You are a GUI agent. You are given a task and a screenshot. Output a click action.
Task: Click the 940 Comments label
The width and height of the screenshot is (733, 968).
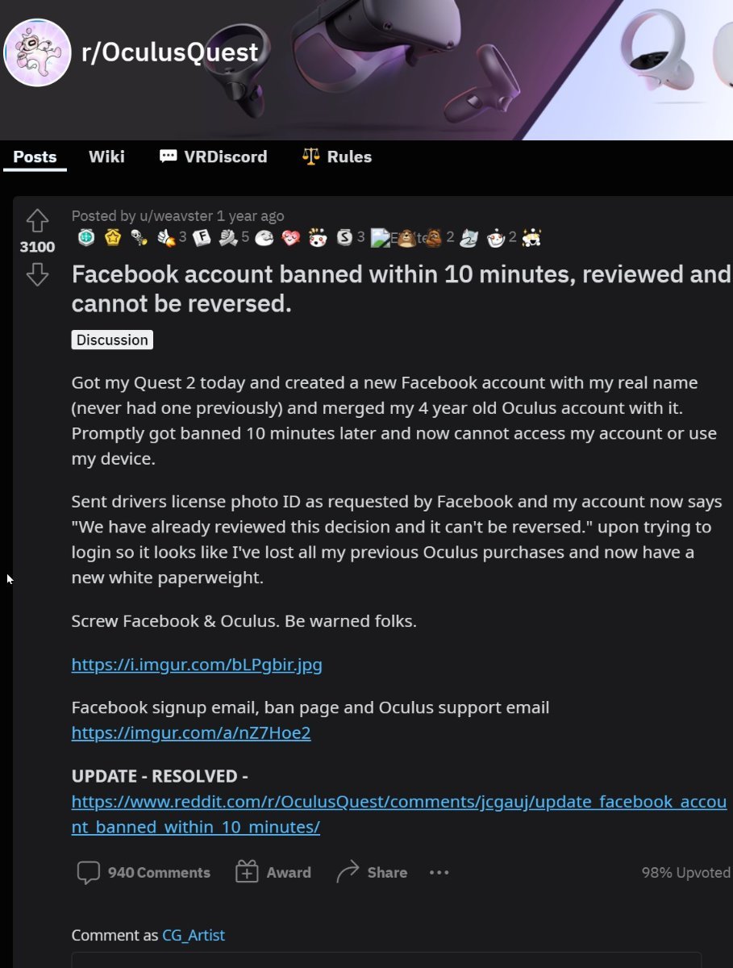point(159,873)
